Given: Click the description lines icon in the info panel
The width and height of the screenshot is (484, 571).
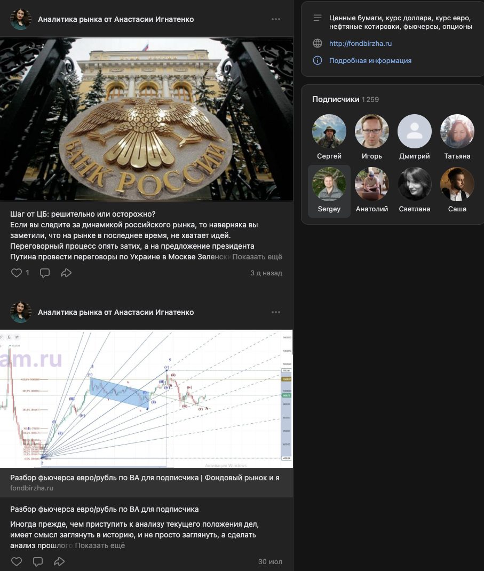Looking at the screenshot, I should [x=318, y=18].
